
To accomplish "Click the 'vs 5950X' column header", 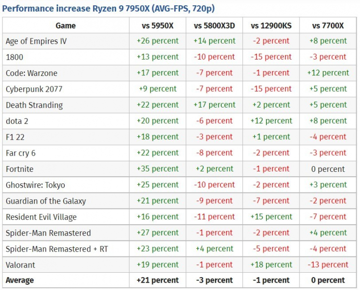I will coord(157,25).
